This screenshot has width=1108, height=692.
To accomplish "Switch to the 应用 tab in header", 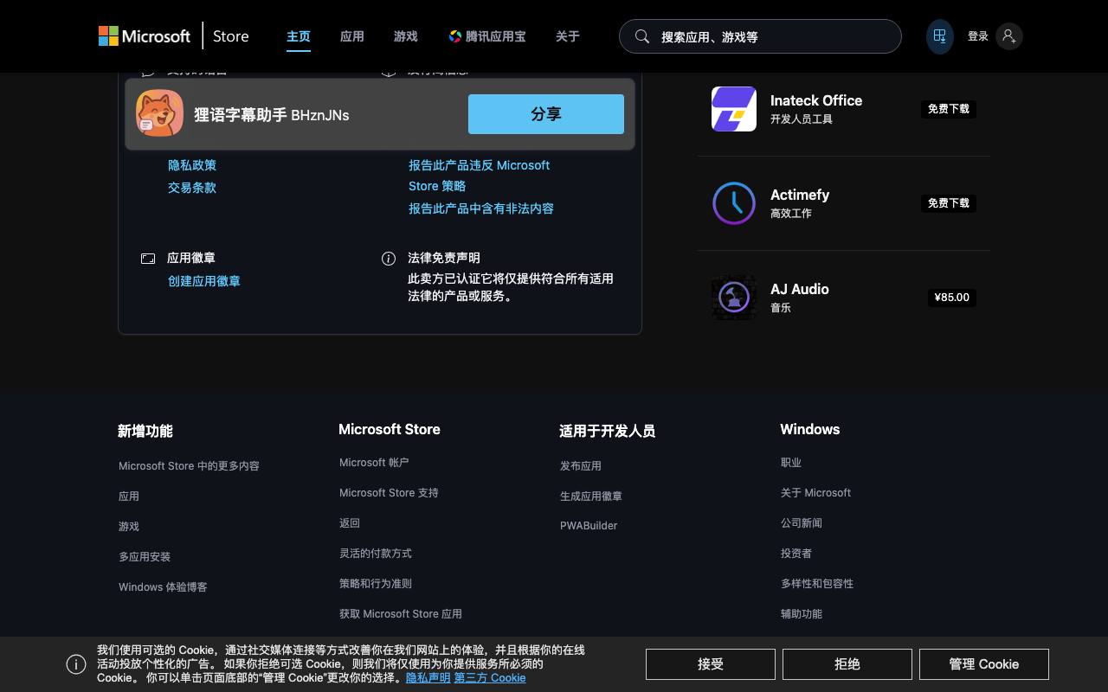I will pyautogui.click(x=352, y=36).
